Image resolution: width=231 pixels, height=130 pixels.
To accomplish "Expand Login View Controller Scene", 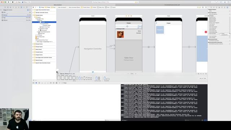I will (33, 10).
